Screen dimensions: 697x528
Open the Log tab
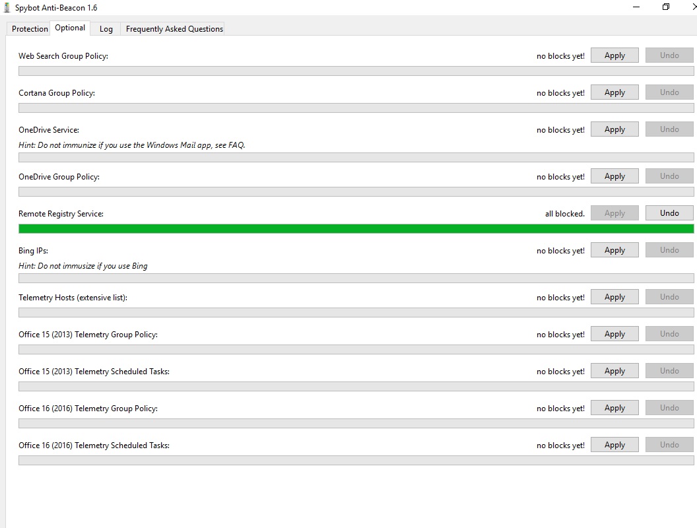point(106,29)
